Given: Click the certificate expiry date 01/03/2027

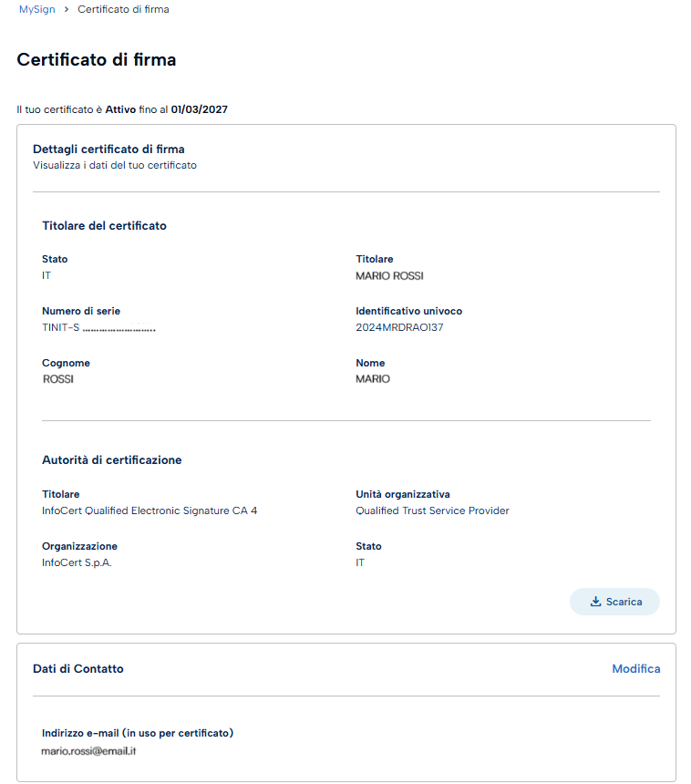Looking at the screenshot, I should (199, 109).
